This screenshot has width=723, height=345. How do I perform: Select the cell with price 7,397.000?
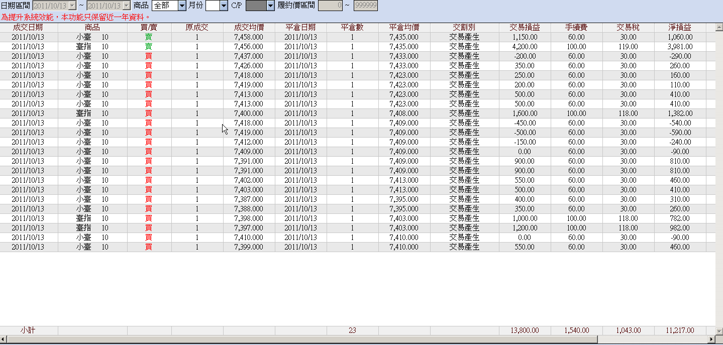coord(249,227)
